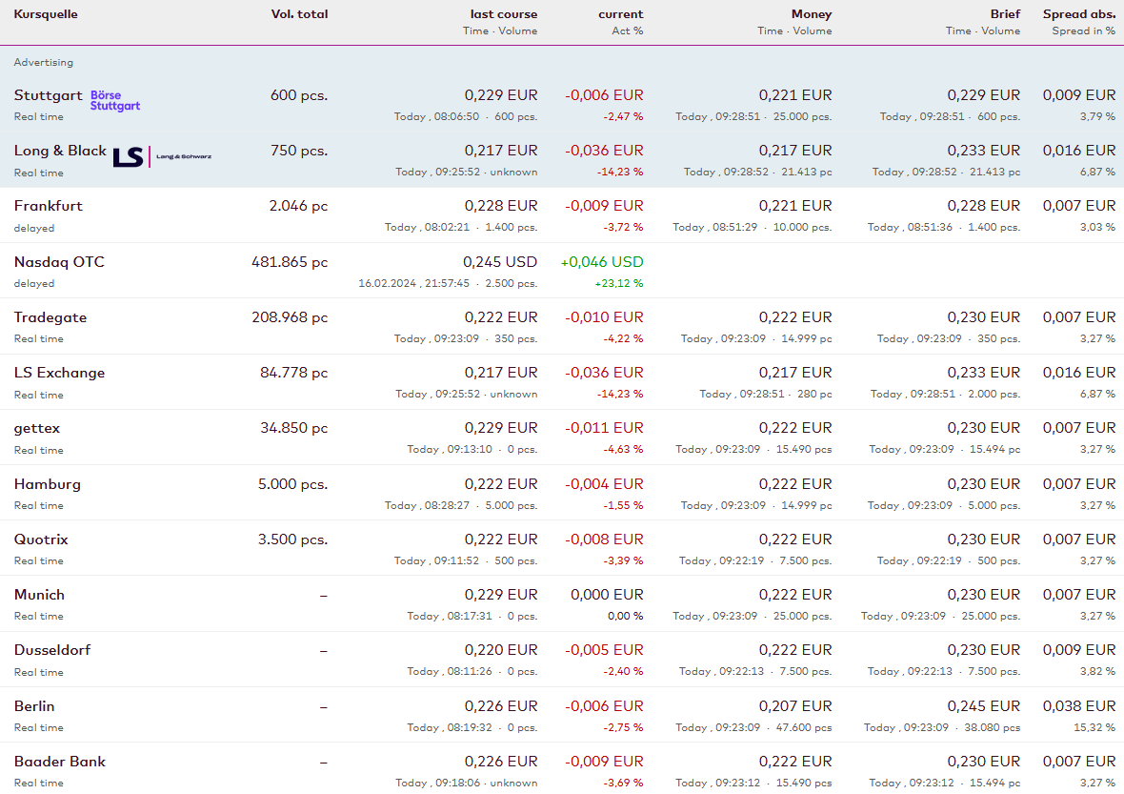
Task: Click gettex total volume 34.850 pc
Action: 294,428
